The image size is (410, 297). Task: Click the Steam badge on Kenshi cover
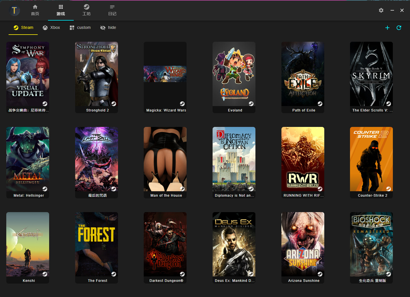pos(45,274)
